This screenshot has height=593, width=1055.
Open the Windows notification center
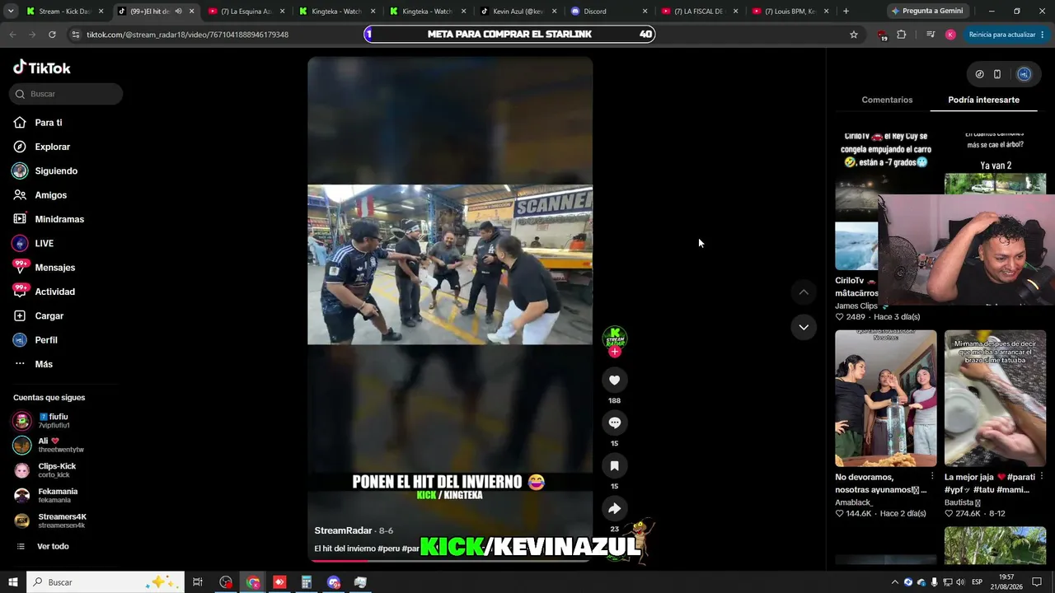[x=1037, y=582]
